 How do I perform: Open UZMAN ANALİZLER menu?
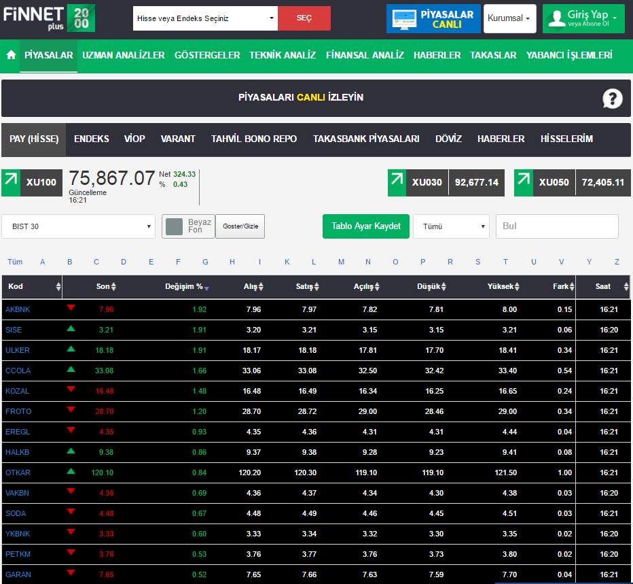124,55
